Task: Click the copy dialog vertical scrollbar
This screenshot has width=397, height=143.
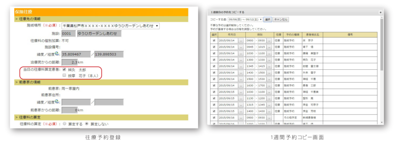Action: [382, 45]
